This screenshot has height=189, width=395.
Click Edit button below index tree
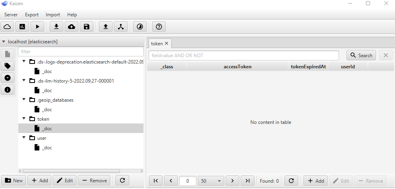(x=64, y=180)
